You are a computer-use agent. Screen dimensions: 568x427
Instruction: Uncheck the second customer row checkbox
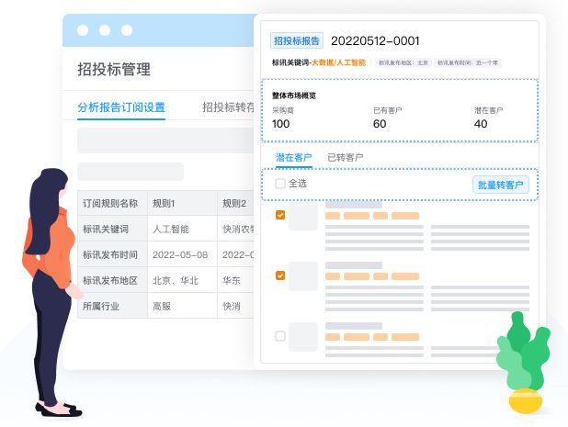pos(280,275)
